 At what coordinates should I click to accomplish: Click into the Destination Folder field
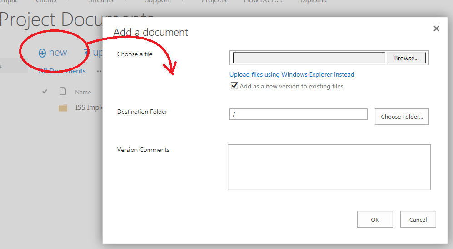298,114
